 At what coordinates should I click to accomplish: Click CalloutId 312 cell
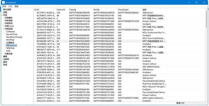58,24
